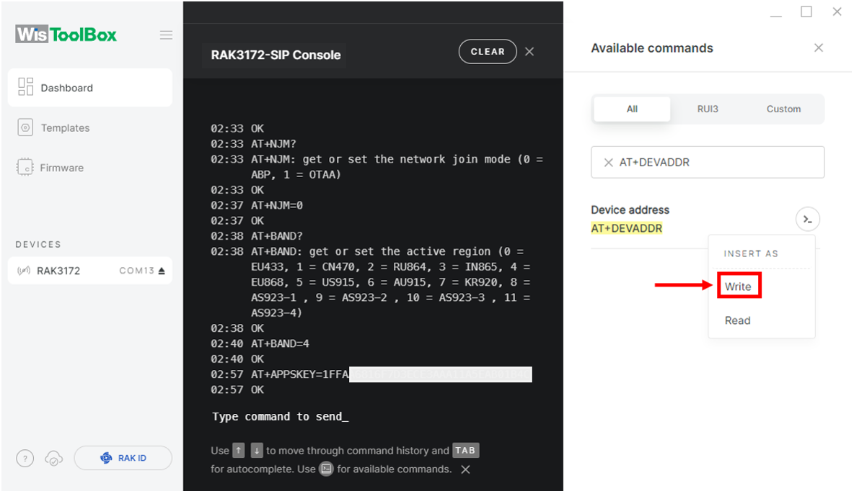This screenshot has height=491, width=854.
Task: Close the RAK3172-SIP Console
Action: (x=529, y=52)
